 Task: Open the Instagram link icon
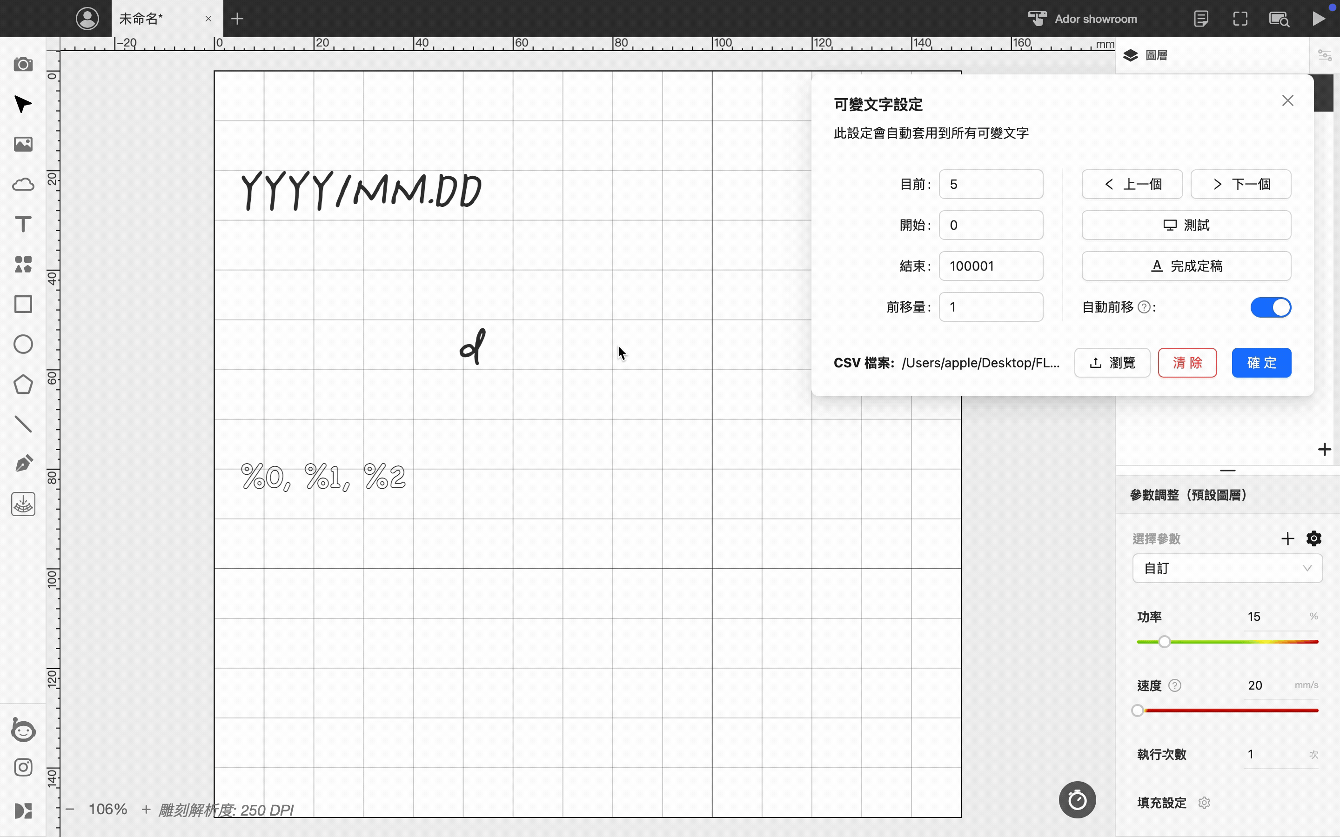23,767
